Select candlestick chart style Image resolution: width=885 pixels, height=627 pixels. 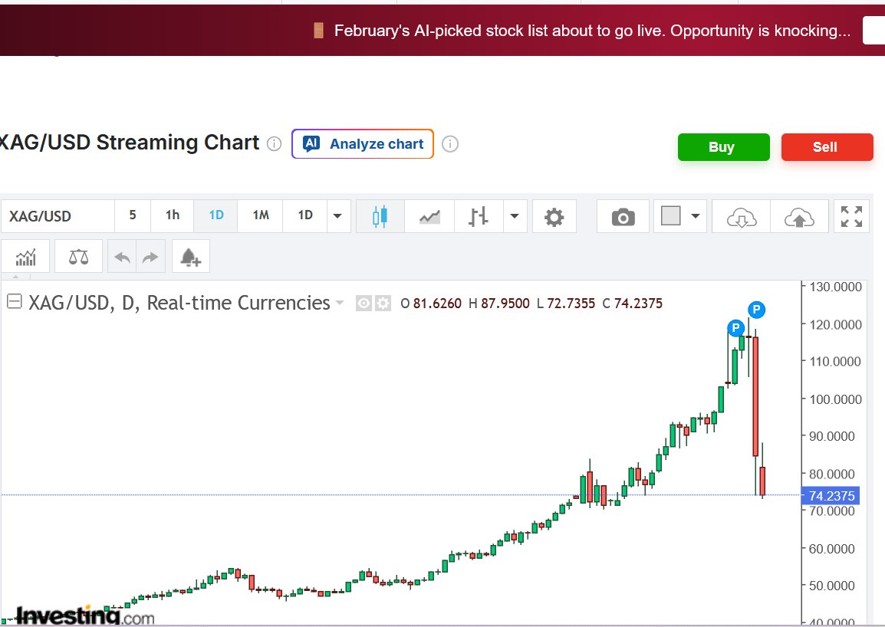coord(380,216)
